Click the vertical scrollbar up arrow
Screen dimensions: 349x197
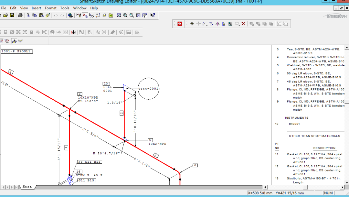point(347,48)
